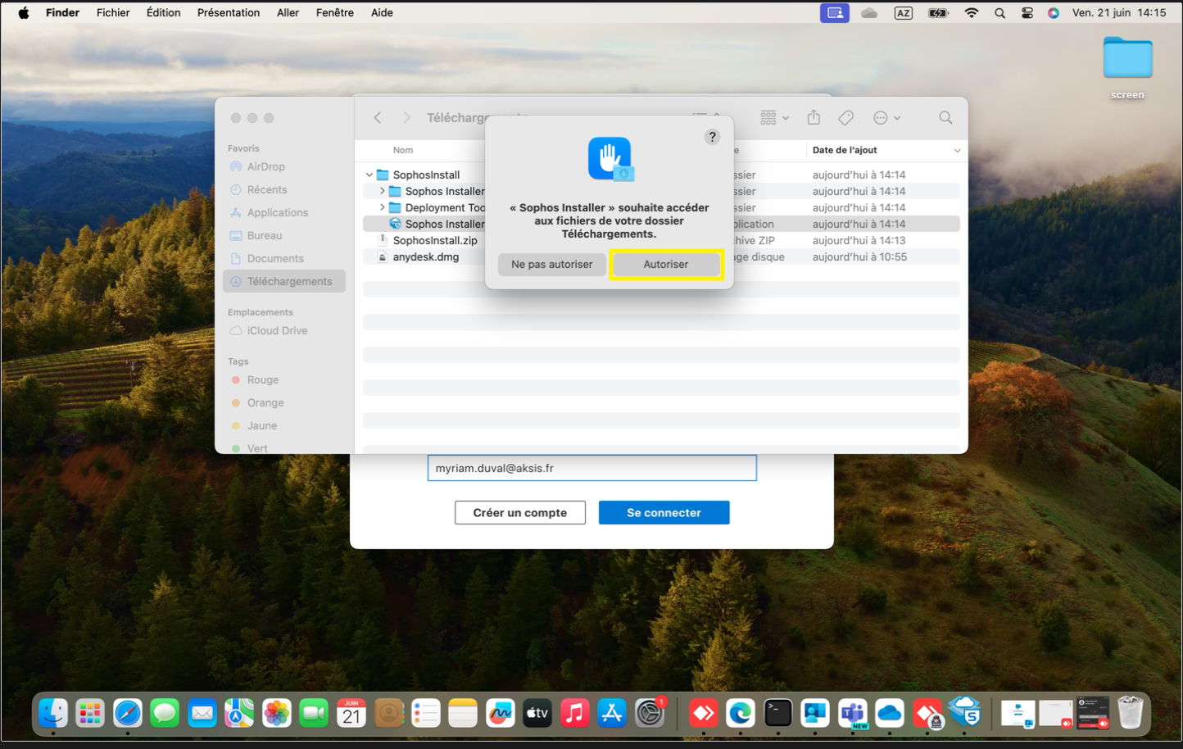Open Music from the Dock

[x=575, y=714]
